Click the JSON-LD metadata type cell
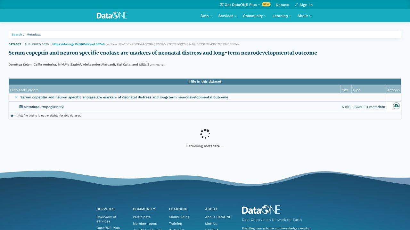410x230 pixels. click(369, 107)
